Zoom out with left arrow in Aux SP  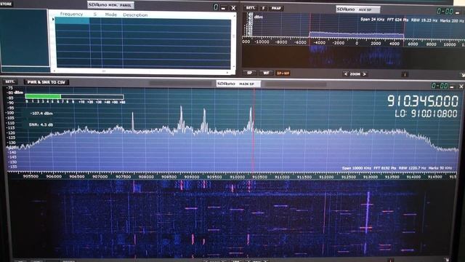pyautogui.click(x=346, y=74)
